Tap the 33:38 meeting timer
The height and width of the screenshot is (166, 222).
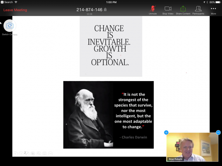[x=89, y=14]
